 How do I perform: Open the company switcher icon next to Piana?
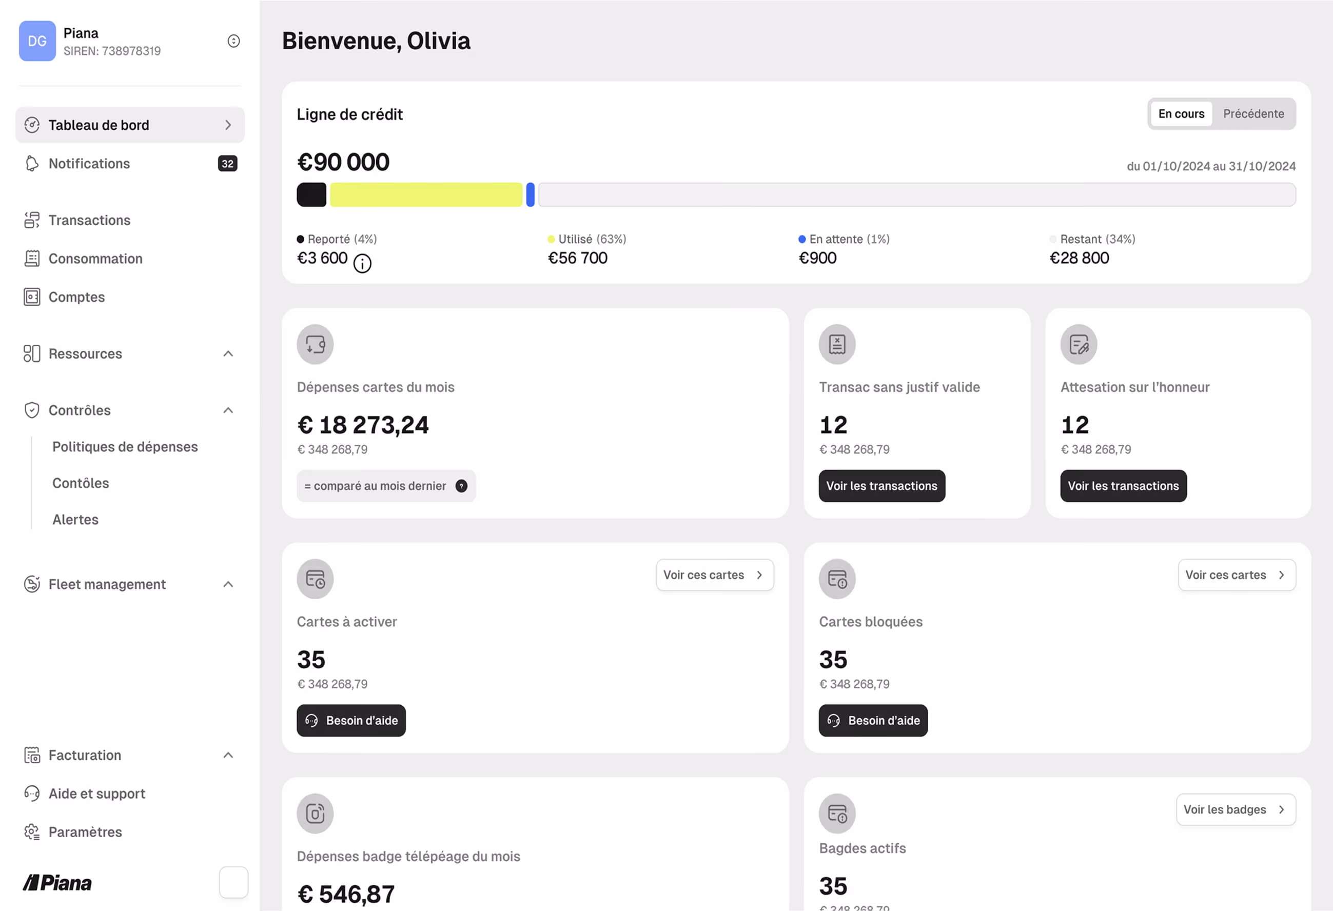[233, 41]
